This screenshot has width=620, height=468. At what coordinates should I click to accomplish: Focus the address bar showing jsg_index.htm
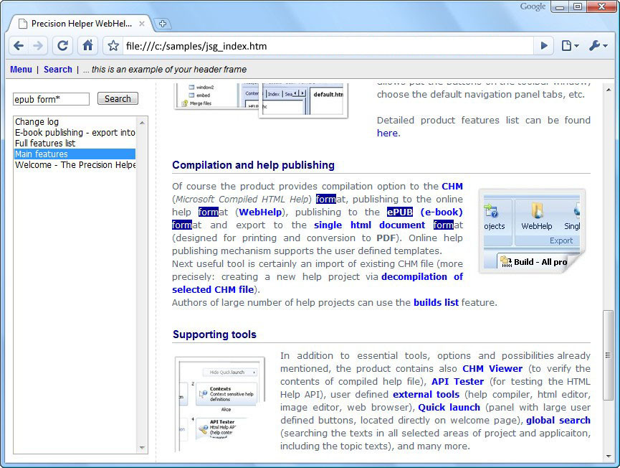coord(328,46)
